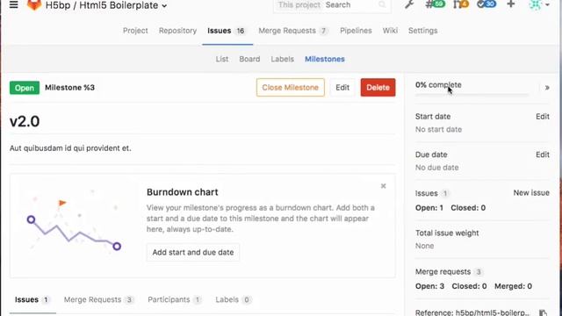This screenshot has width=562, height=316.
Task: Select the Participants 1 tab
Action: coord(175,300)
